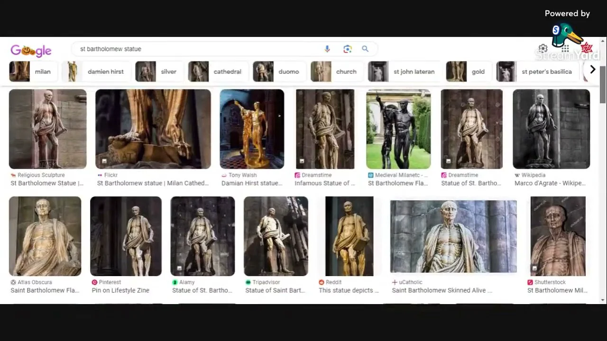
Task: Open the 'Marco d'Agrate - Wikipe...' link
Action: click(x=550, y=183)
